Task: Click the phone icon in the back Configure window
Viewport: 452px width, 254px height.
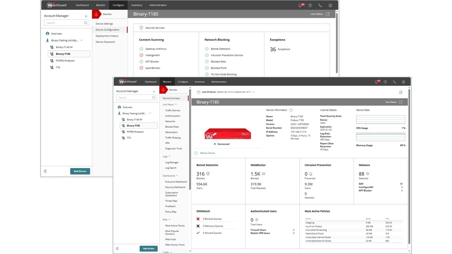Action: point(320,5)
